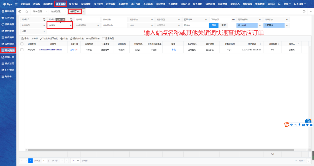
Task: Click the home icon in the tab bar
Action: click(26, 11)
